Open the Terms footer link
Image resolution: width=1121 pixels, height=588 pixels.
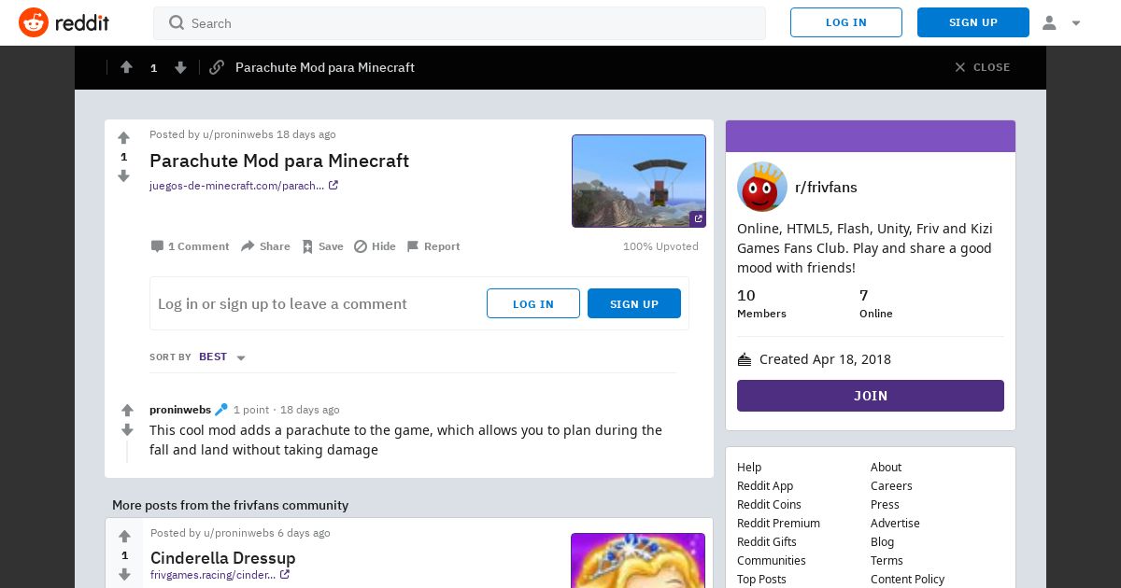pyautogui.click(x=887, y=560)
